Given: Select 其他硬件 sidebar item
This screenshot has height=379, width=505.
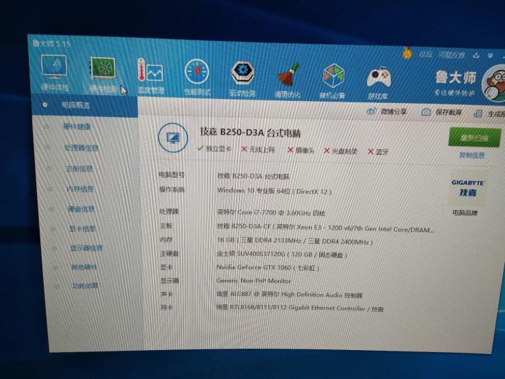Looking at the screenshot, I should tap(83, 267).
